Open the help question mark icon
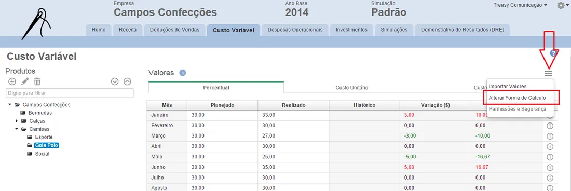The height and width of the screenshot is (191, 571). pyautogui.click(x=554, y=53)
